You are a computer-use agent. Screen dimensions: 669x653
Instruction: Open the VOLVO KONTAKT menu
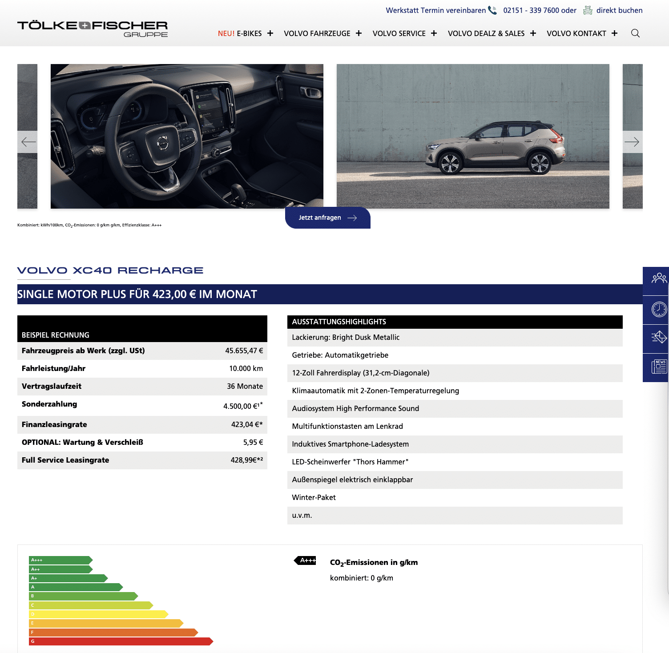[x=576, y=33]
